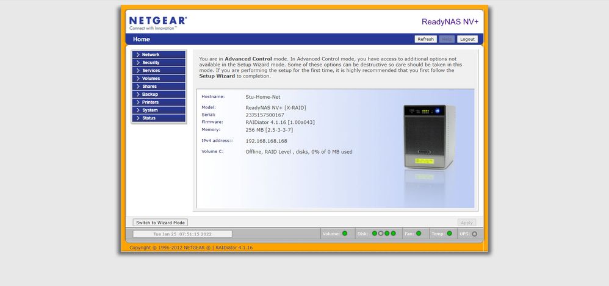Image resolution: width=609 pixels, height=286 pixels.
Task: Open the Services menu item
Action: 159,71
